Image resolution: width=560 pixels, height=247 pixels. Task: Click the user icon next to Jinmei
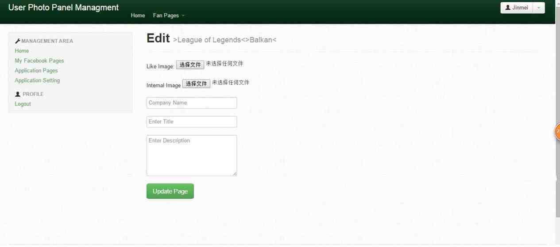point(508,8)
